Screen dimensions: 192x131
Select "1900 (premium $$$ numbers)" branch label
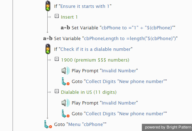pos(95,60)
